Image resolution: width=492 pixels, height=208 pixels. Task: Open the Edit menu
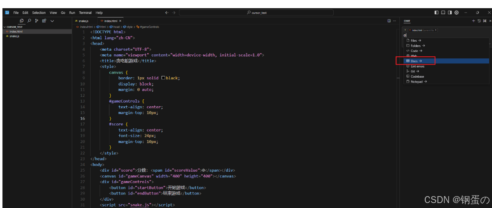coord(25,13)
